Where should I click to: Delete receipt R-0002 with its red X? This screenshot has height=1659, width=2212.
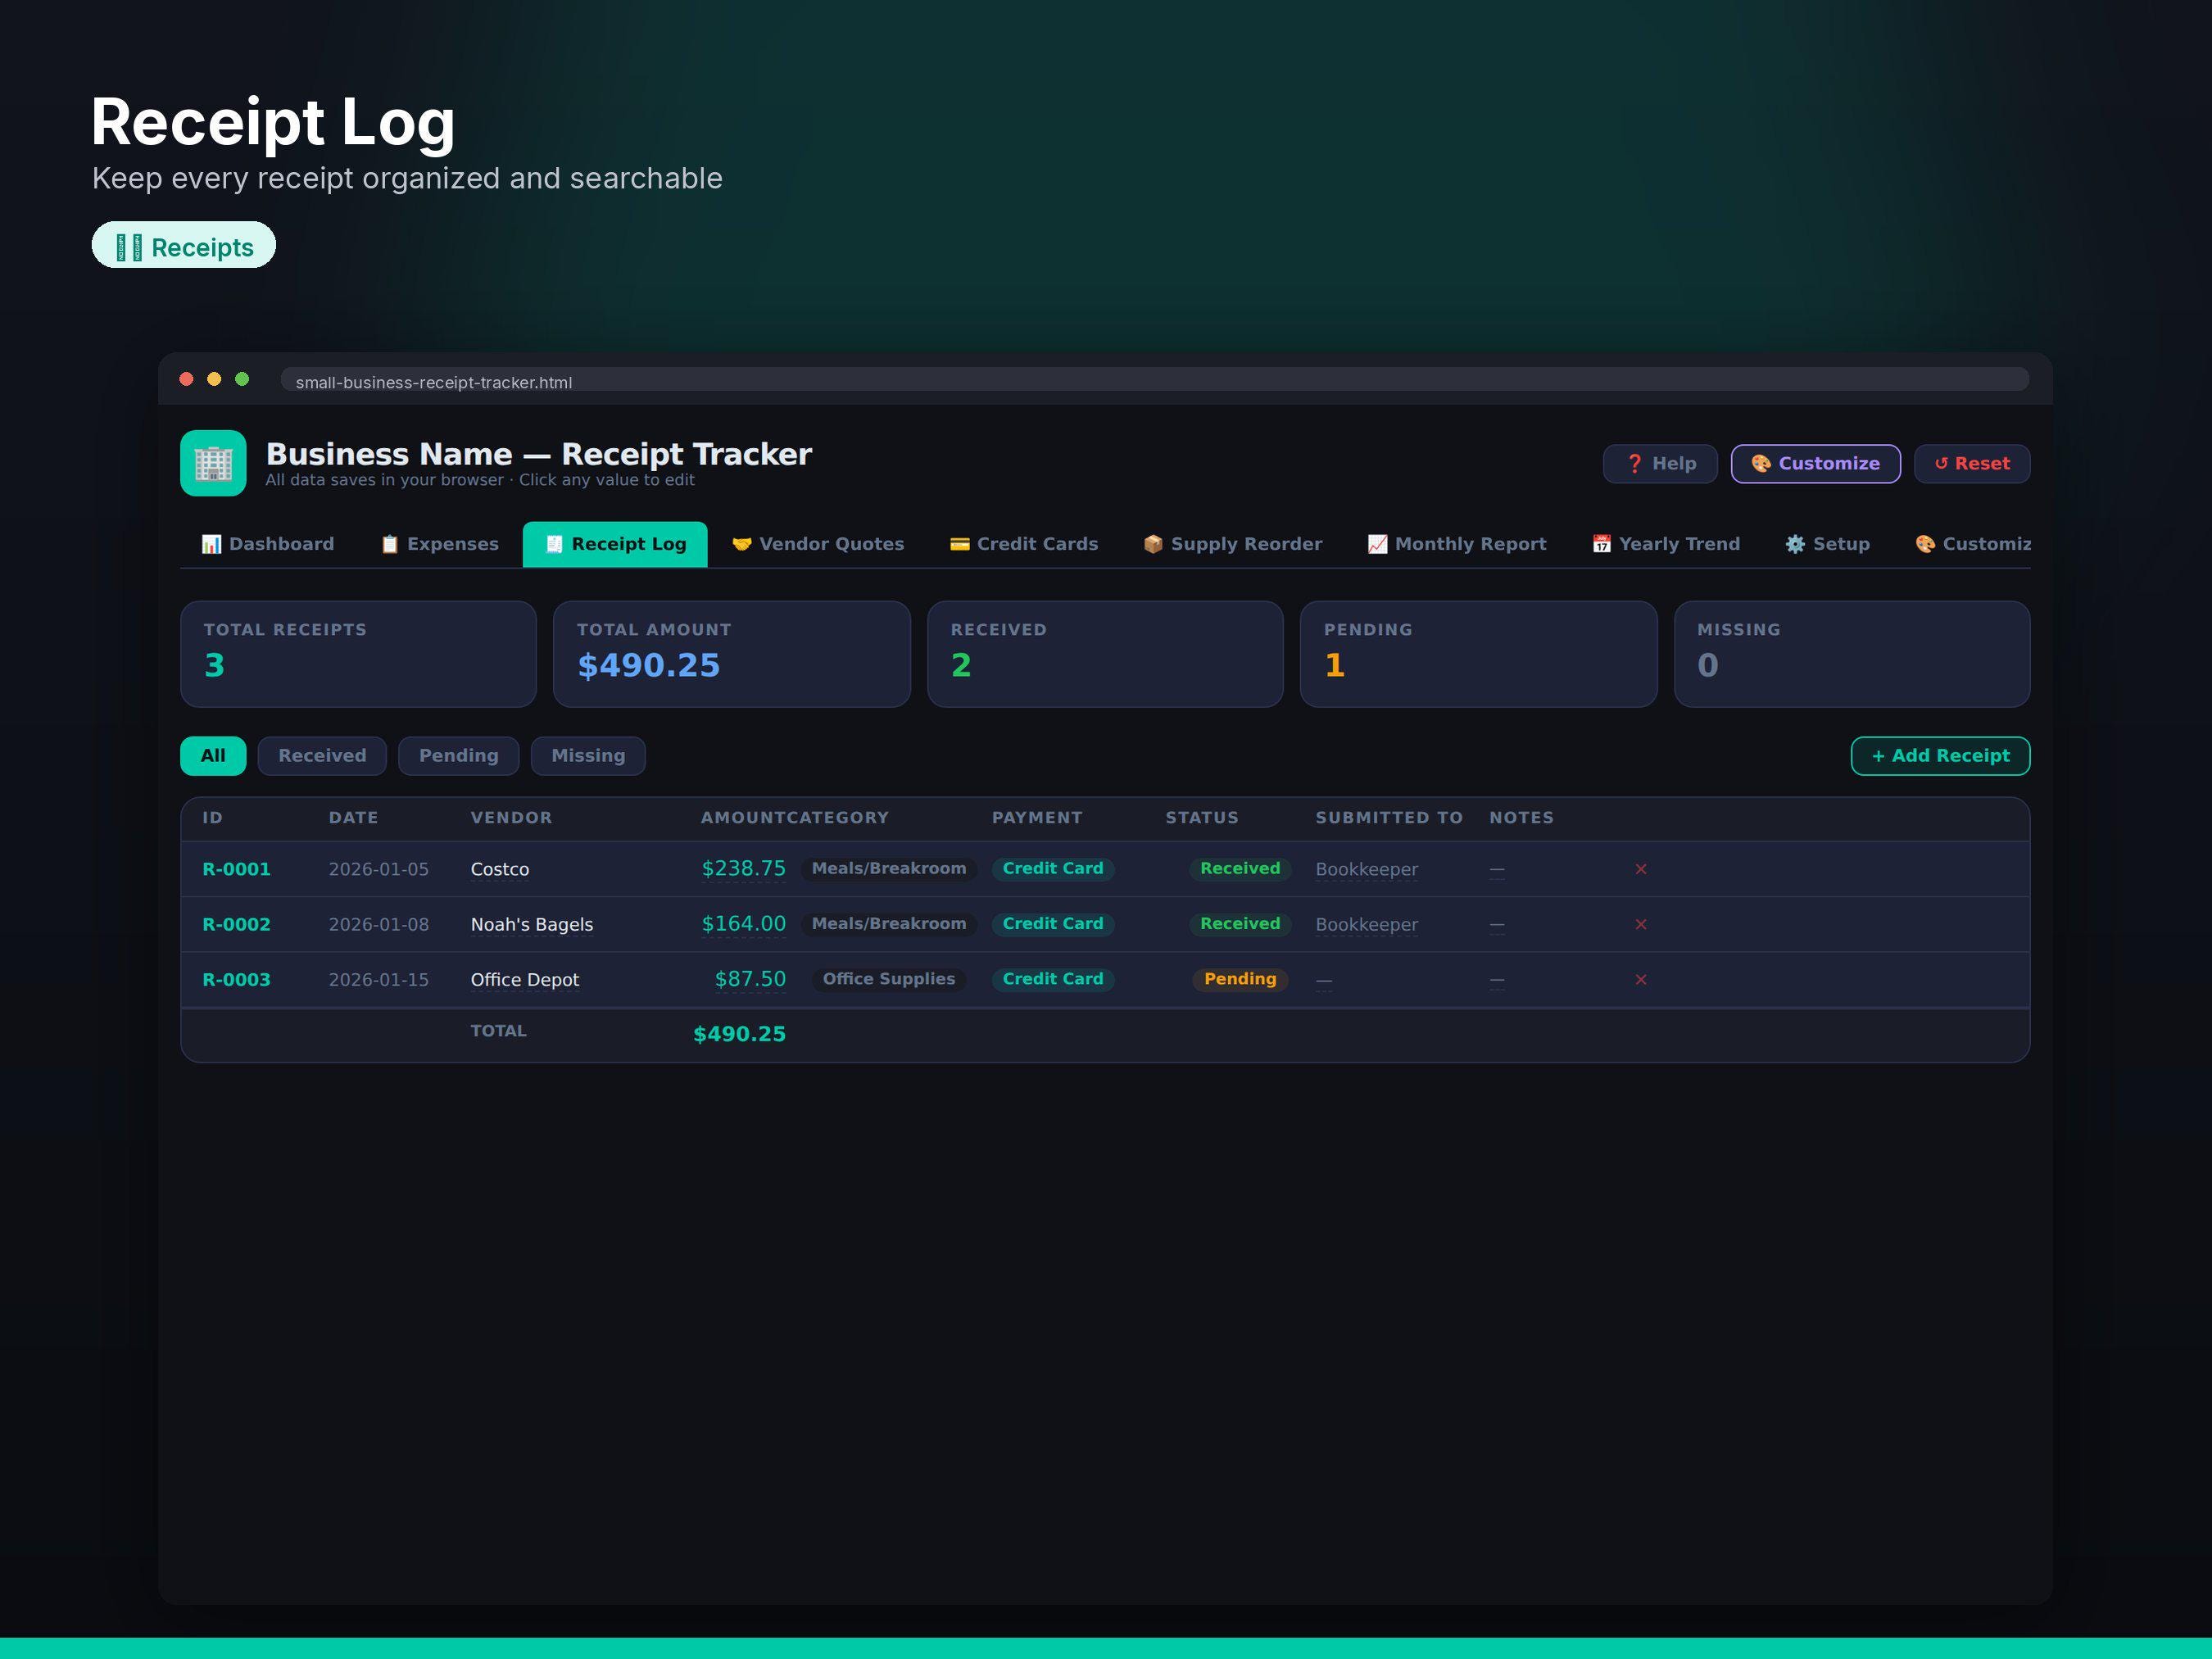[x=1640, y=924]
